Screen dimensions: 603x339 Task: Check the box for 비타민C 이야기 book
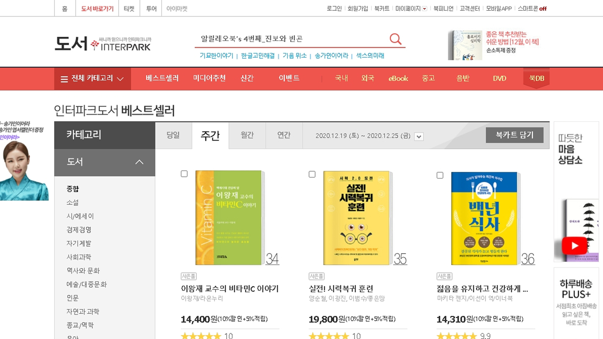pyautogui.click(x=184, y=174)
